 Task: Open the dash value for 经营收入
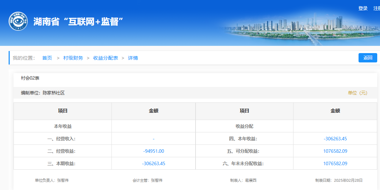coord(154,139)
